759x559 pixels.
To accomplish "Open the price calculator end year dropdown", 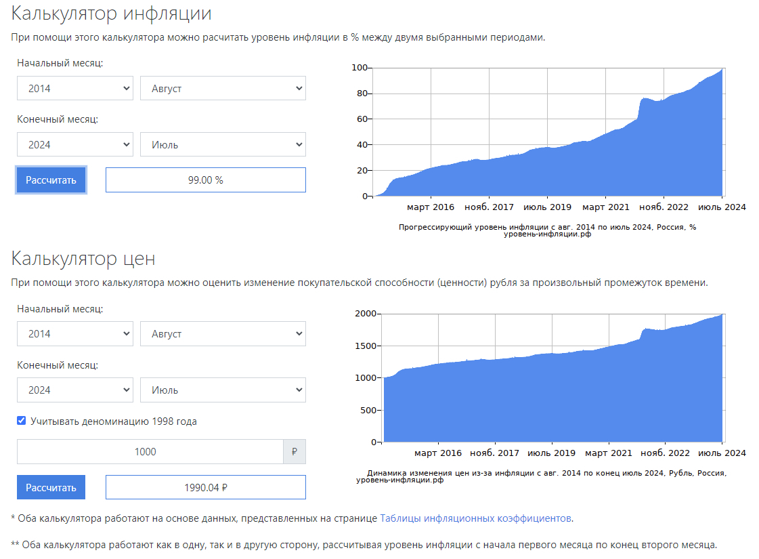I will 74,390.
